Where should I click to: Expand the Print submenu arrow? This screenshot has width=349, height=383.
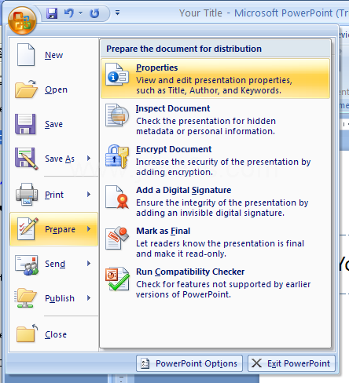pyautogui.click(x=89, y=195)
